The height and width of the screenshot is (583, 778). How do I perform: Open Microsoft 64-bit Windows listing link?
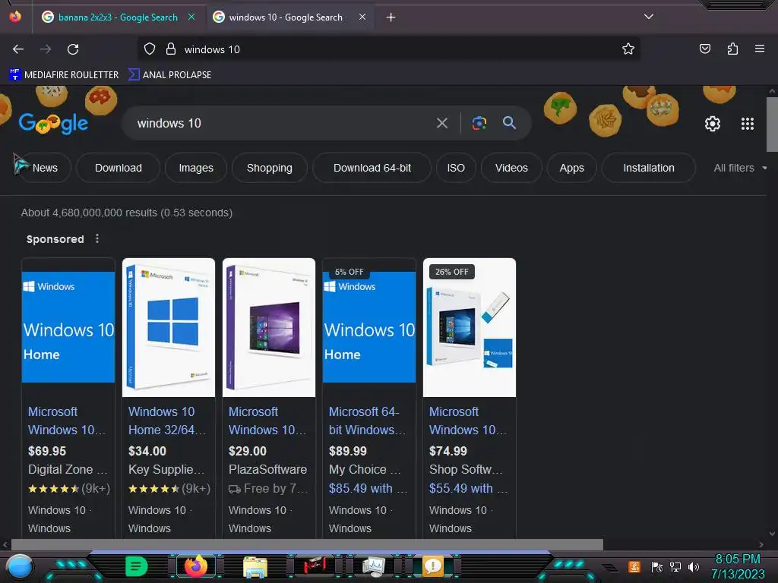tap(368, 421)
